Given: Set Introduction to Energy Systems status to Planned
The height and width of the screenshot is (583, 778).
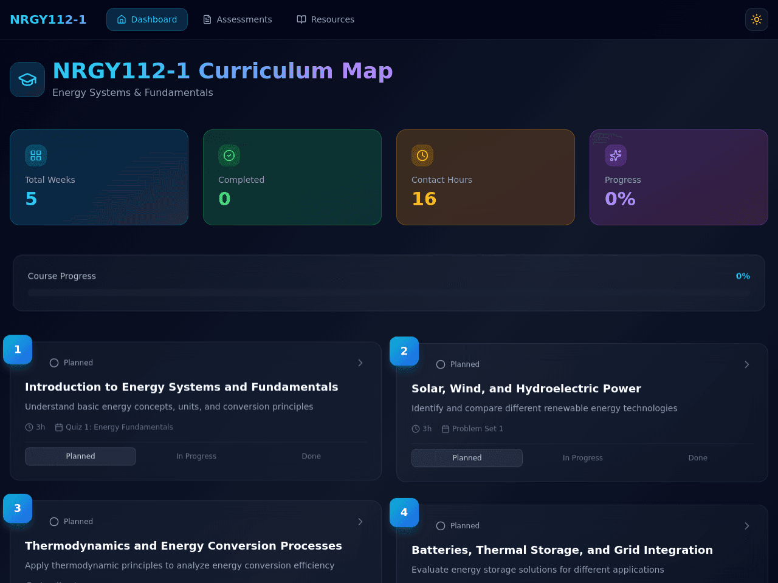Looking at the screenshot, I should coord(80,456).
